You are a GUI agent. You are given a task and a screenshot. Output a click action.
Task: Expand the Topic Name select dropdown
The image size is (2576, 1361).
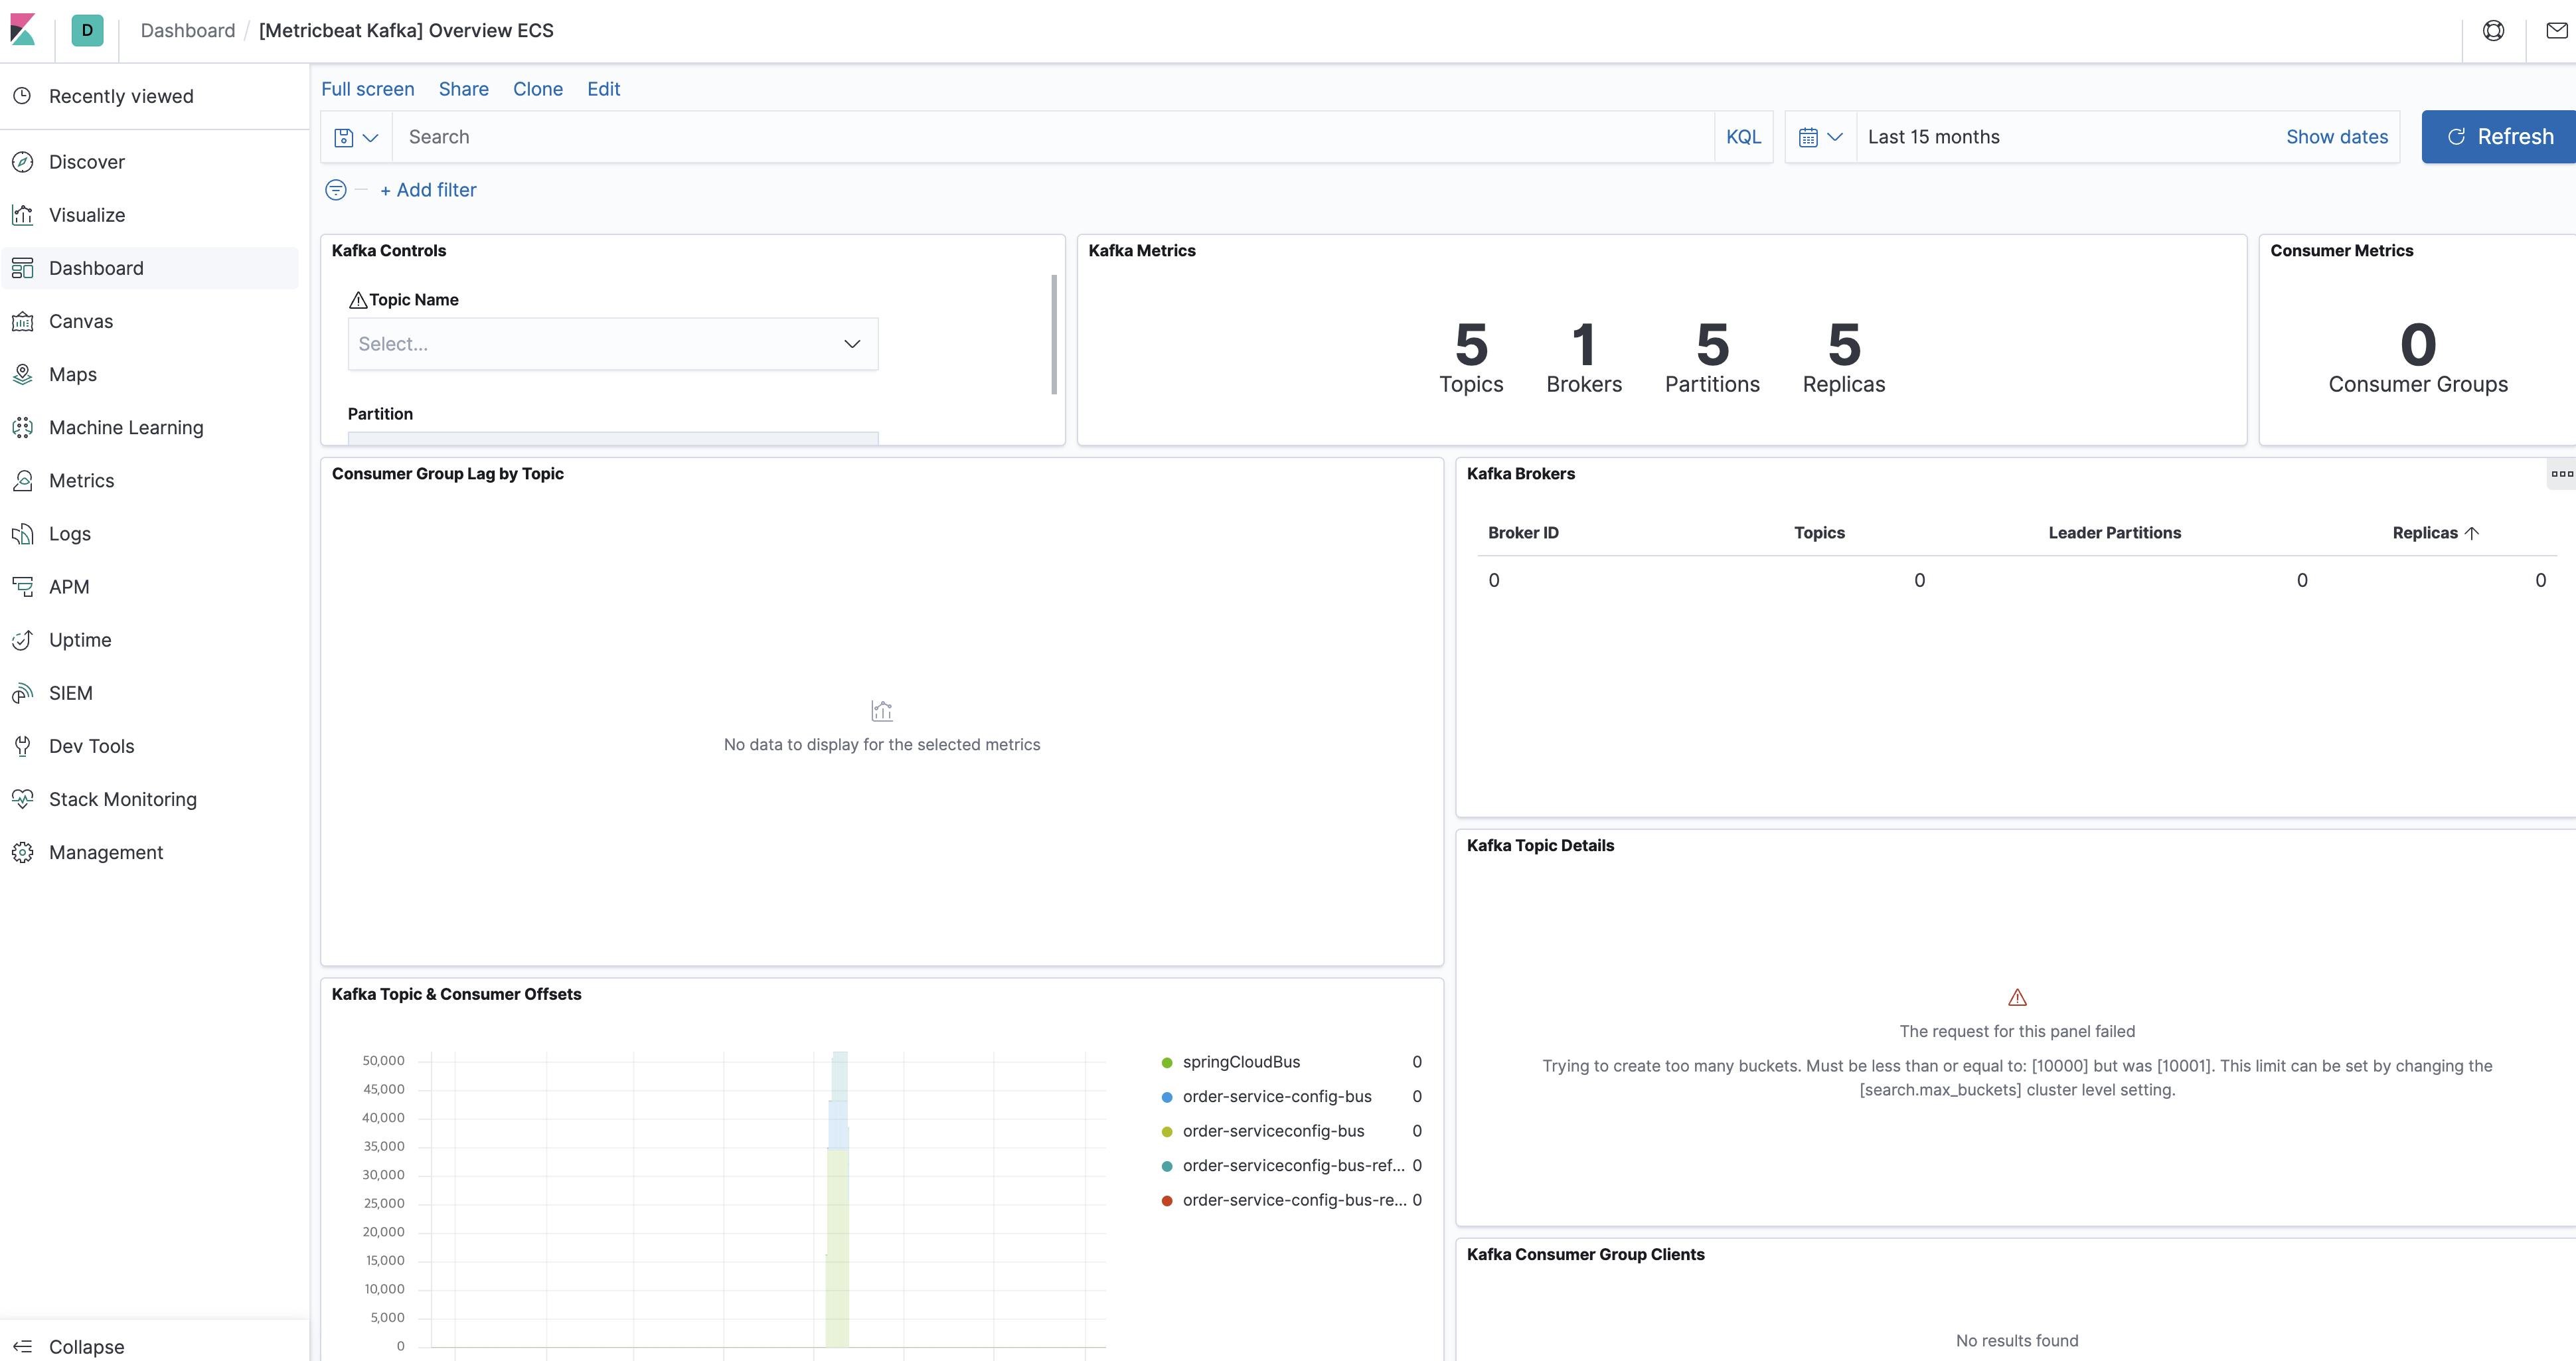(x=612, y=344)
